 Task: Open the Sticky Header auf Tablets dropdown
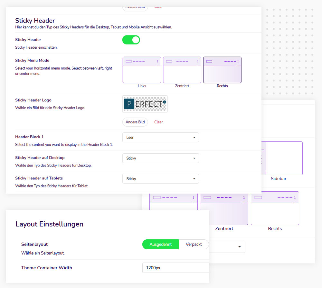pyautogui.click(x=160, y=179)
